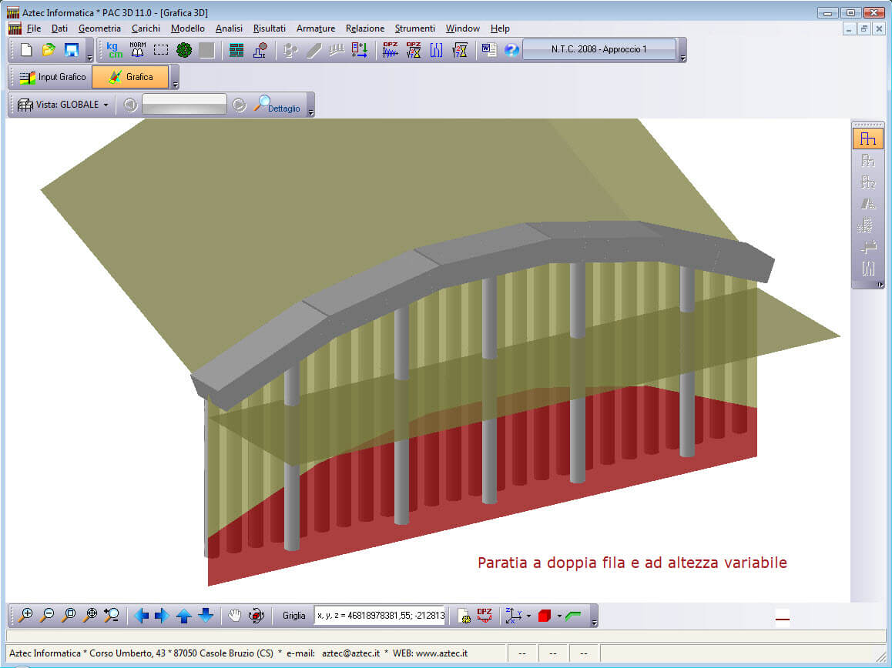Activate the 3D rotate view tool

257,615
